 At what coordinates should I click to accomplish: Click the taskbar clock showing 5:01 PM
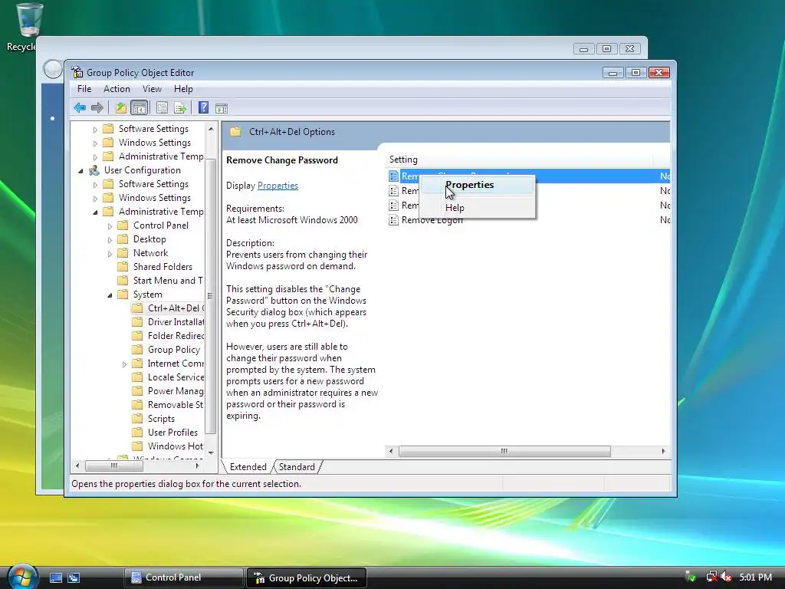[755, 577]
